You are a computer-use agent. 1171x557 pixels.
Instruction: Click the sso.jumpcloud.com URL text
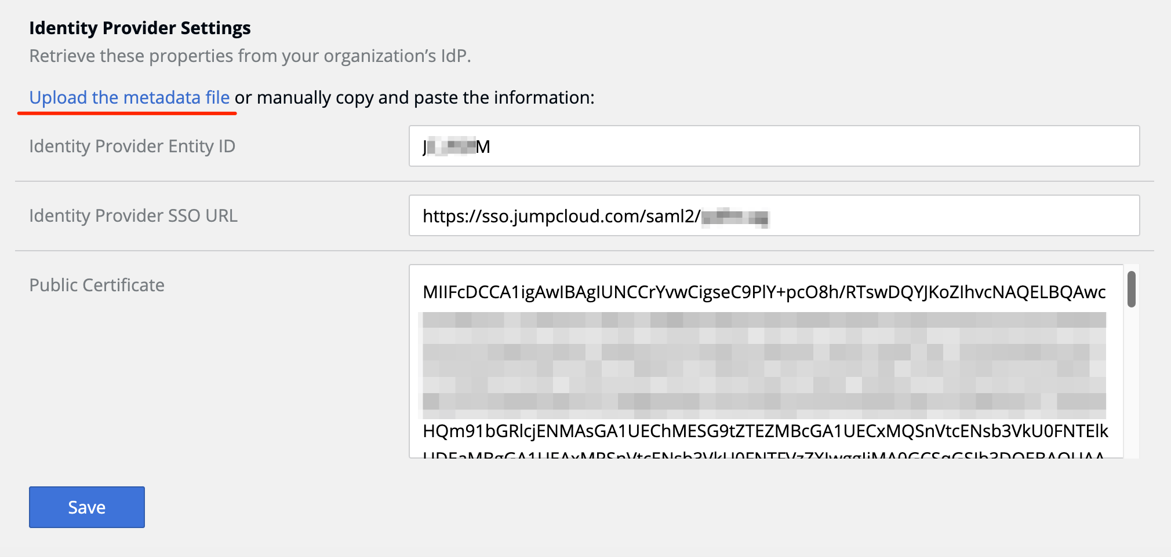561,216
